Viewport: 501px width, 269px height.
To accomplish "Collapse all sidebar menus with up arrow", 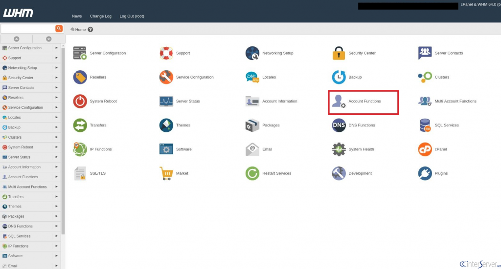I will tap(16, 39).
